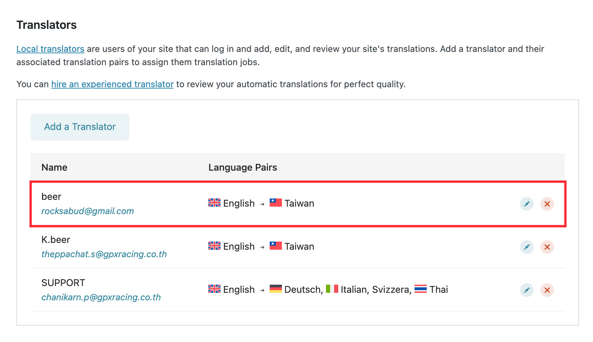Click the Name column header

pos(54,167)
